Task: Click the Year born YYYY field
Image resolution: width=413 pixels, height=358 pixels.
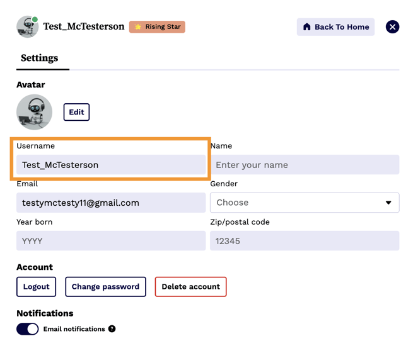Action: click(111, 241)
